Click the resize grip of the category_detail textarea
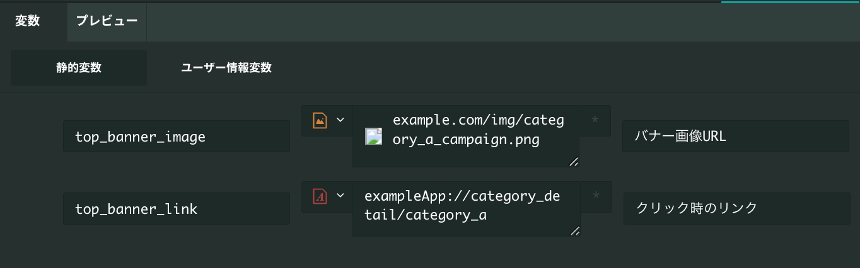The height and width of the screenshot is (268, 860). click(573, 231)
